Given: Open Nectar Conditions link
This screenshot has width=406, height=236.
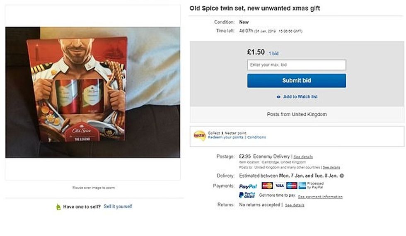Looking at the screenshot, I should pos(257,137).
